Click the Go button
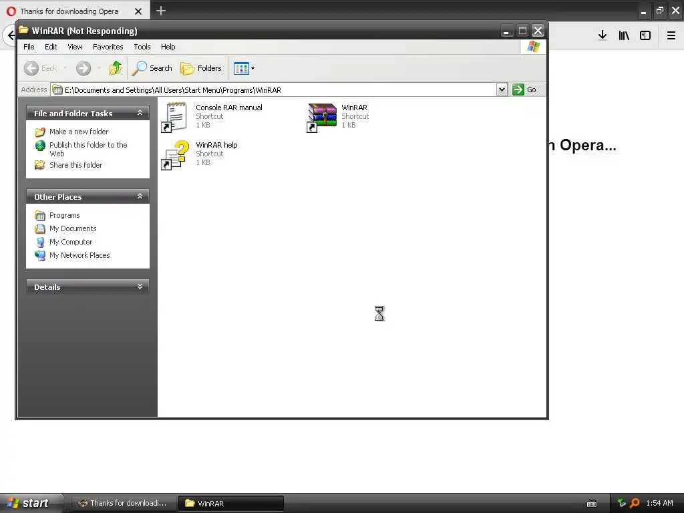684x513 pixels. [x=524, y=90]
